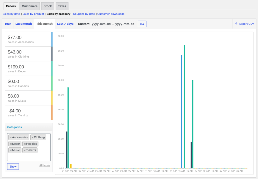The width and height of the screenshot is (258, 179).
Task: Switch to the Taxes tab
Action: tap(62, 6)
